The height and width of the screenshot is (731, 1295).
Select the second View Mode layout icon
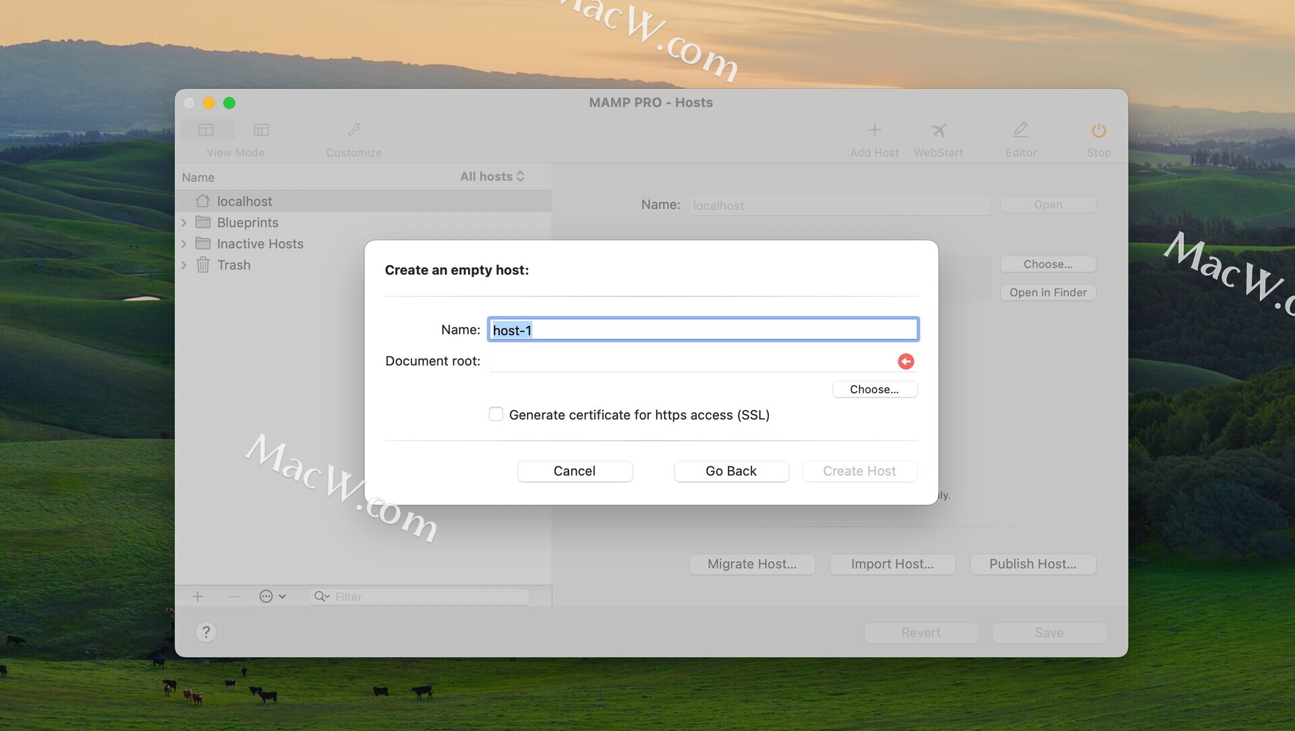tap(261, 129)
